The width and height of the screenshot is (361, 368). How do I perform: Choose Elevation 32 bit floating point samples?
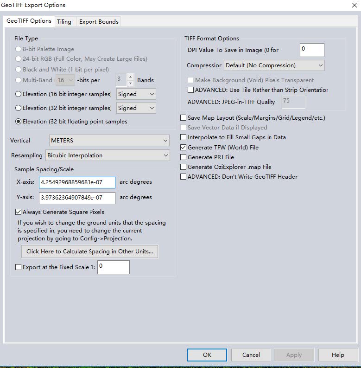(x=19, y=122)
